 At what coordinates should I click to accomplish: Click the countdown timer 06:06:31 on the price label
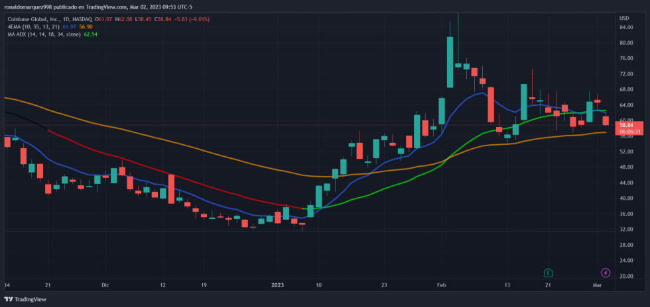point(629,132)
